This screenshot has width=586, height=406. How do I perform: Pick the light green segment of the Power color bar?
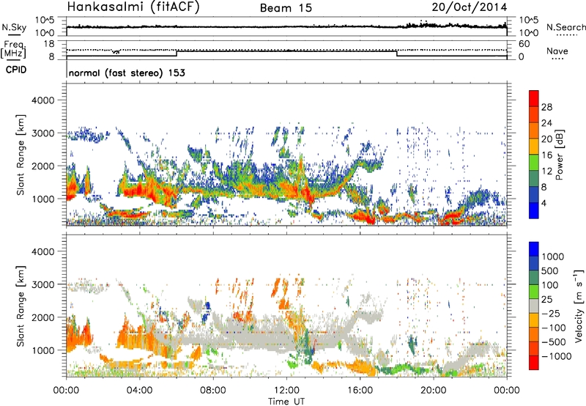point(534,163)
